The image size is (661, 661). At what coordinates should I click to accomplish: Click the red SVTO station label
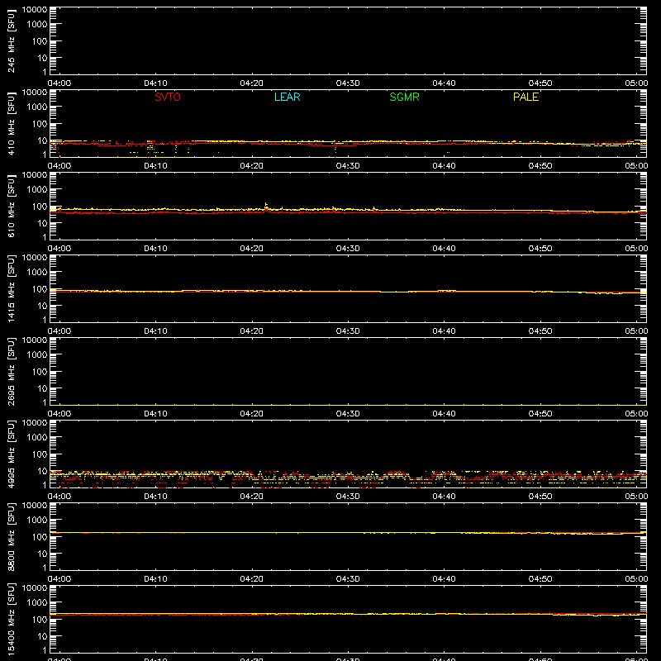[x=168, y=97]
